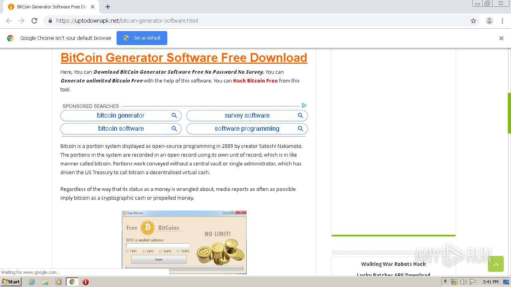Bookmark this page with star icon
Image resolution: width=511 pixels, height=287 pixels.
pyautogui.click(x=473, y=21)
